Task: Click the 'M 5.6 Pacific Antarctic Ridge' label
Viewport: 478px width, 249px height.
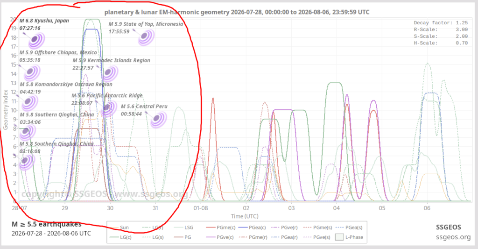Action: click(x=107, y=95)
